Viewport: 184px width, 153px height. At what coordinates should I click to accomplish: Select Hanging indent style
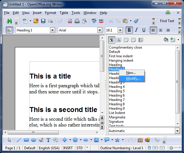click(x=121, y=61)
